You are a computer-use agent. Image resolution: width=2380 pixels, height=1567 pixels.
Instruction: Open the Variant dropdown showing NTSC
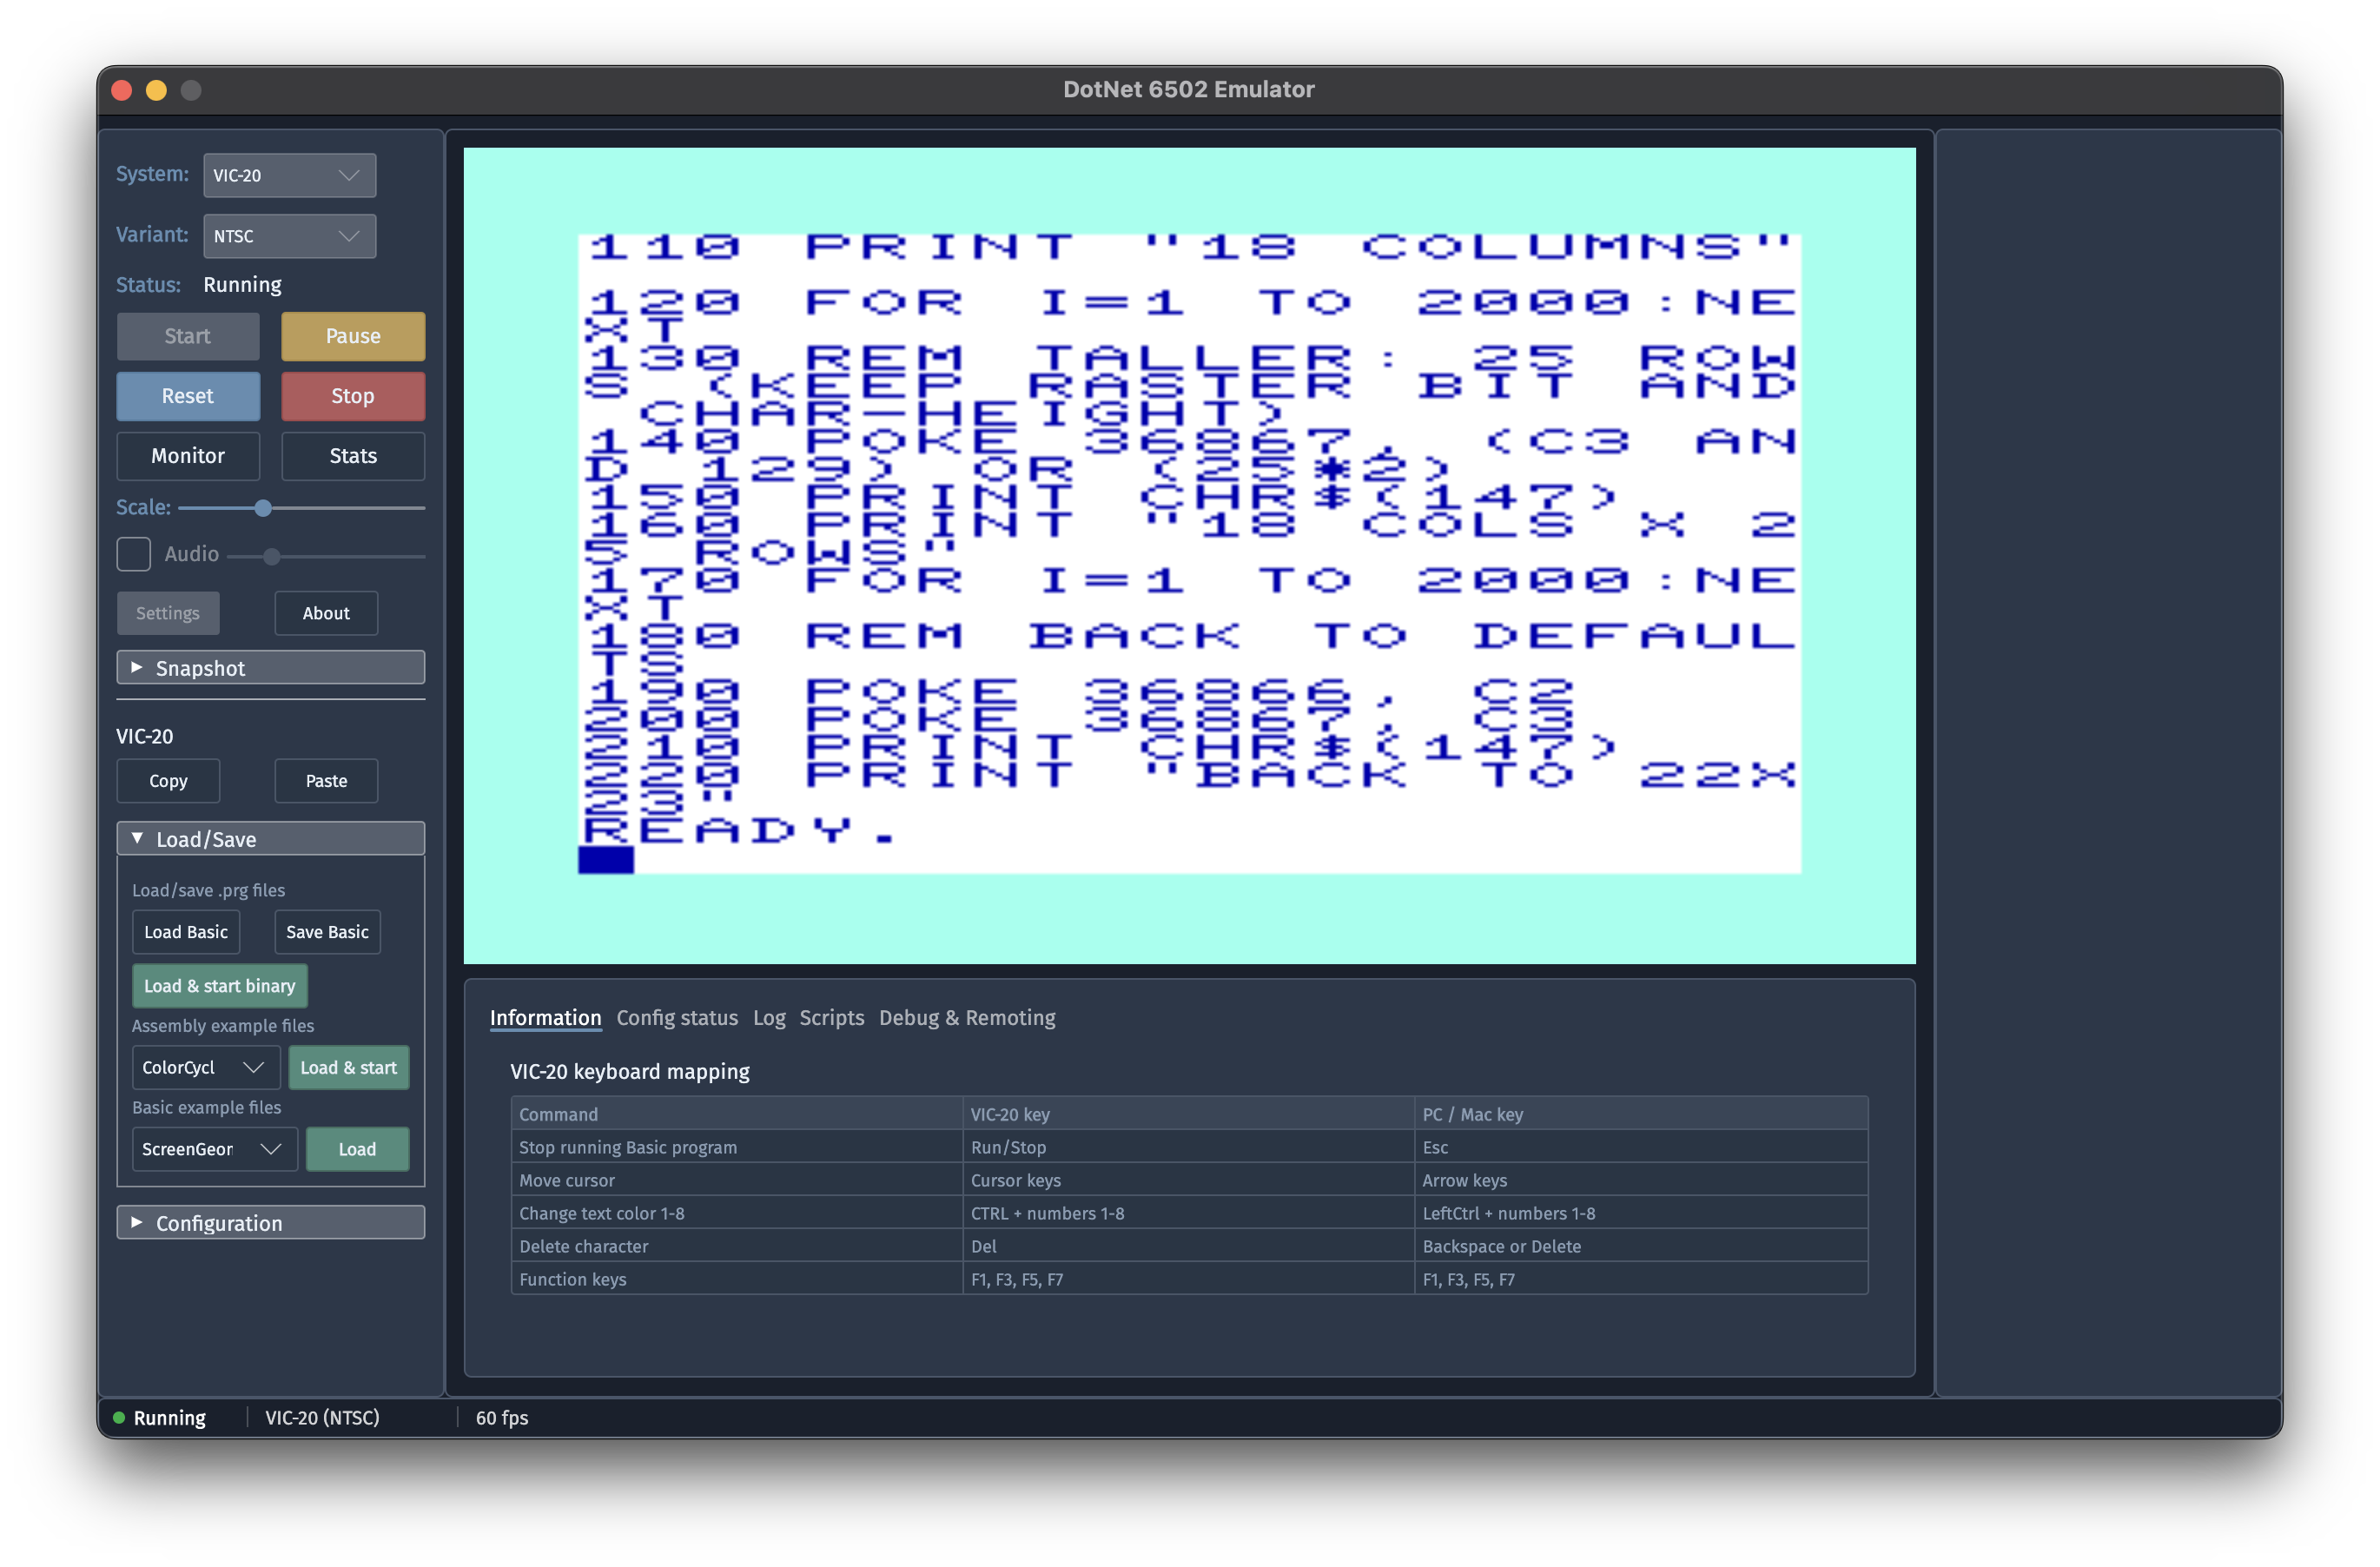(289, 236)
